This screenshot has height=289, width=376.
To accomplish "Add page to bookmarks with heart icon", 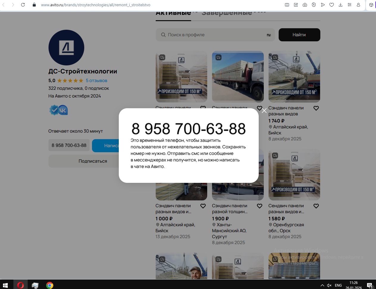I will 332,5.
